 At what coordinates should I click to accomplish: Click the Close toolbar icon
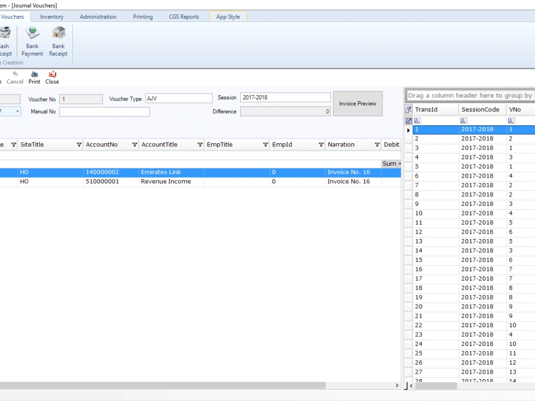(52, 78)
